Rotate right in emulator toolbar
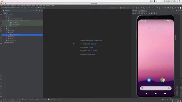The image size is (182, 102). [142, 13]
